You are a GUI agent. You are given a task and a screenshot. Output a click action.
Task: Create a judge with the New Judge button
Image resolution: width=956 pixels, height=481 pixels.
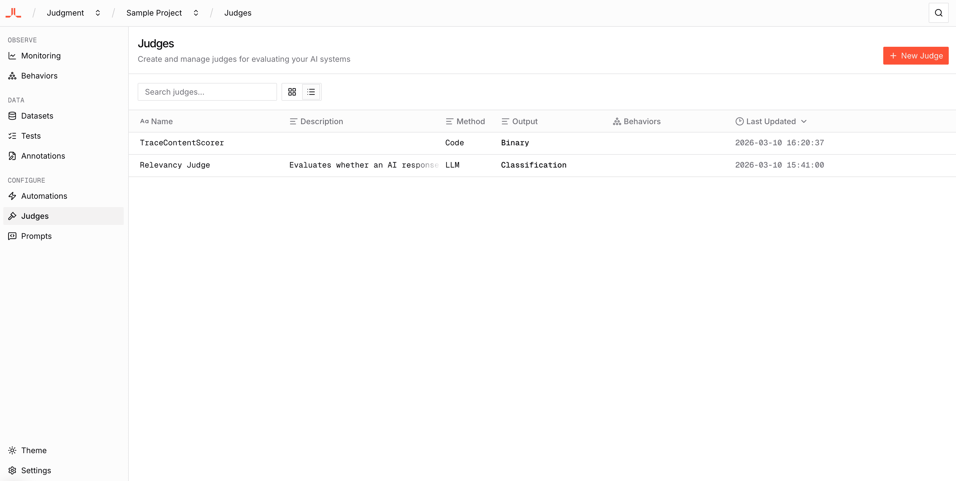[916, 56]
